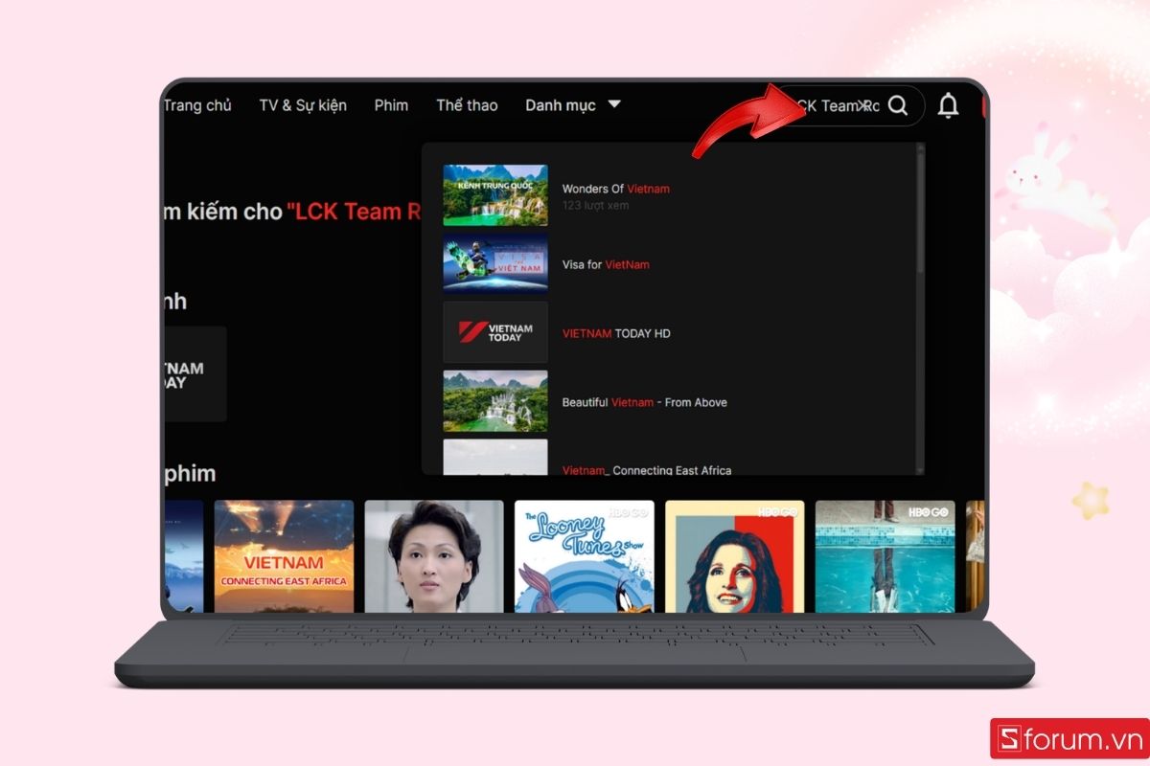The image size is (1150, 766).
Task: Click Vietnam Today logo thumbnail in suggestions
Action: 495,333
